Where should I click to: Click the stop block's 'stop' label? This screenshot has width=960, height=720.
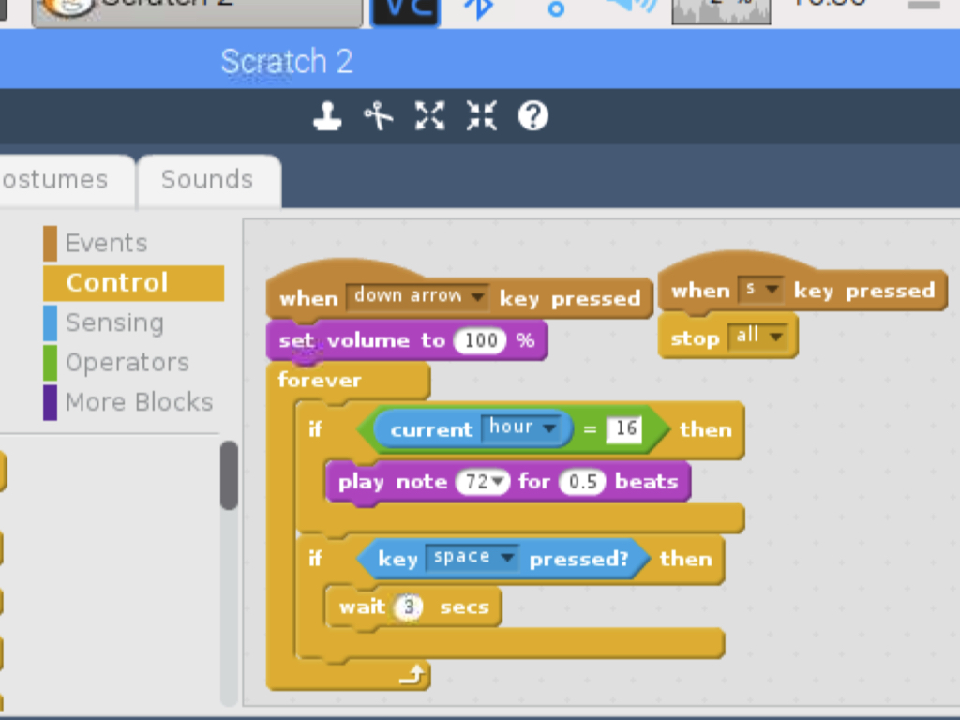(x=695, y=337)
